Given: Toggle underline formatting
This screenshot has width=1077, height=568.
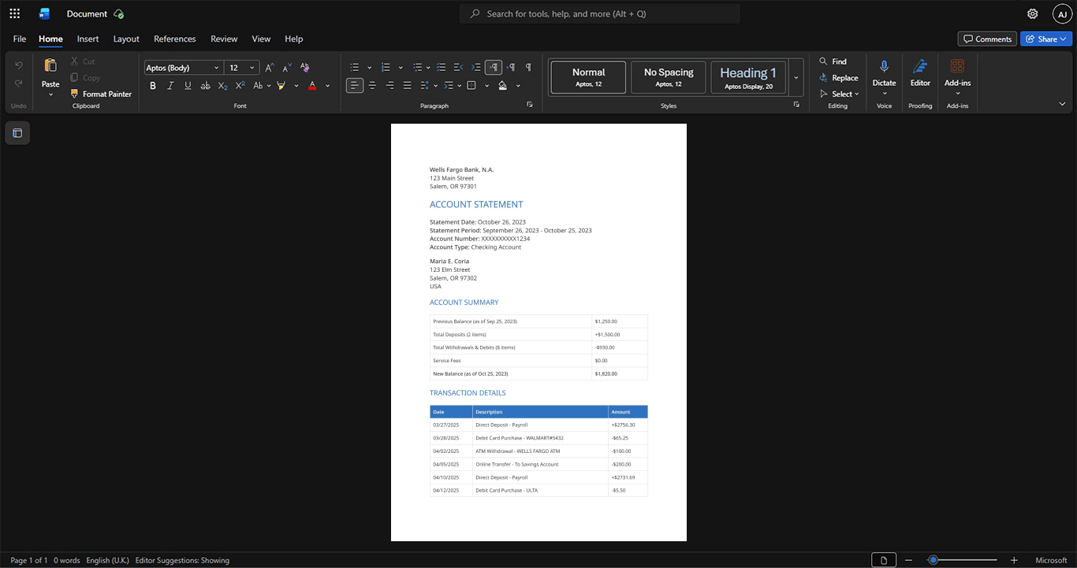Looking at the screenshot, I should coord(188,85).
